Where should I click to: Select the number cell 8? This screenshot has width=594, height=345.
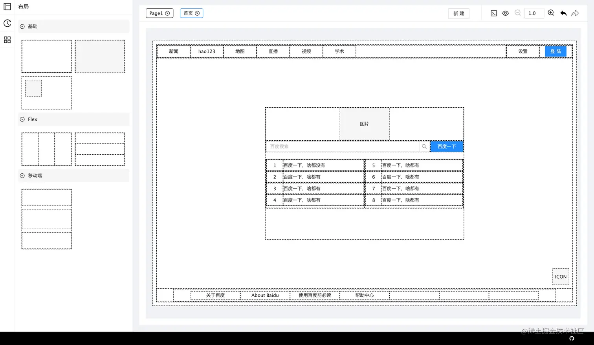(374, 200)
